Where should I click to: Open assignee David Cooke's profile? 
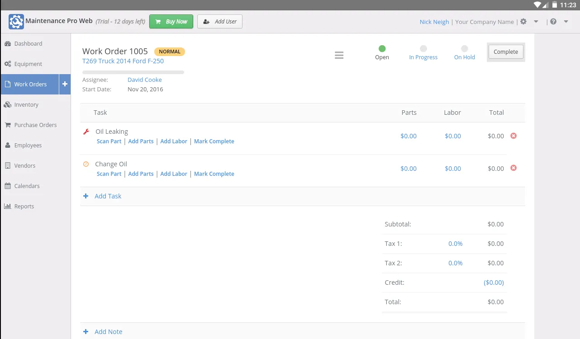[144, 80]
